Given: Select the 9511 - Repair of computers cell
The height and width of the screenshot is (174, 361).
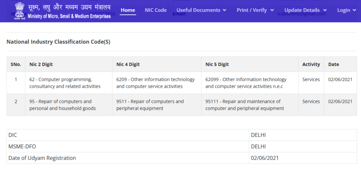Looking at the screenshot, I should point(150,105).
